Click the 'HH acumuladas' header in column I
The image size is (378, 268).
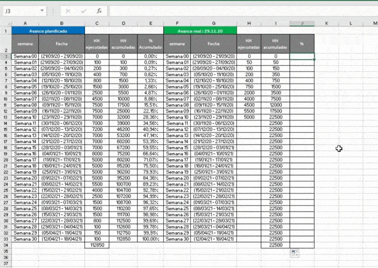(275, 44)
